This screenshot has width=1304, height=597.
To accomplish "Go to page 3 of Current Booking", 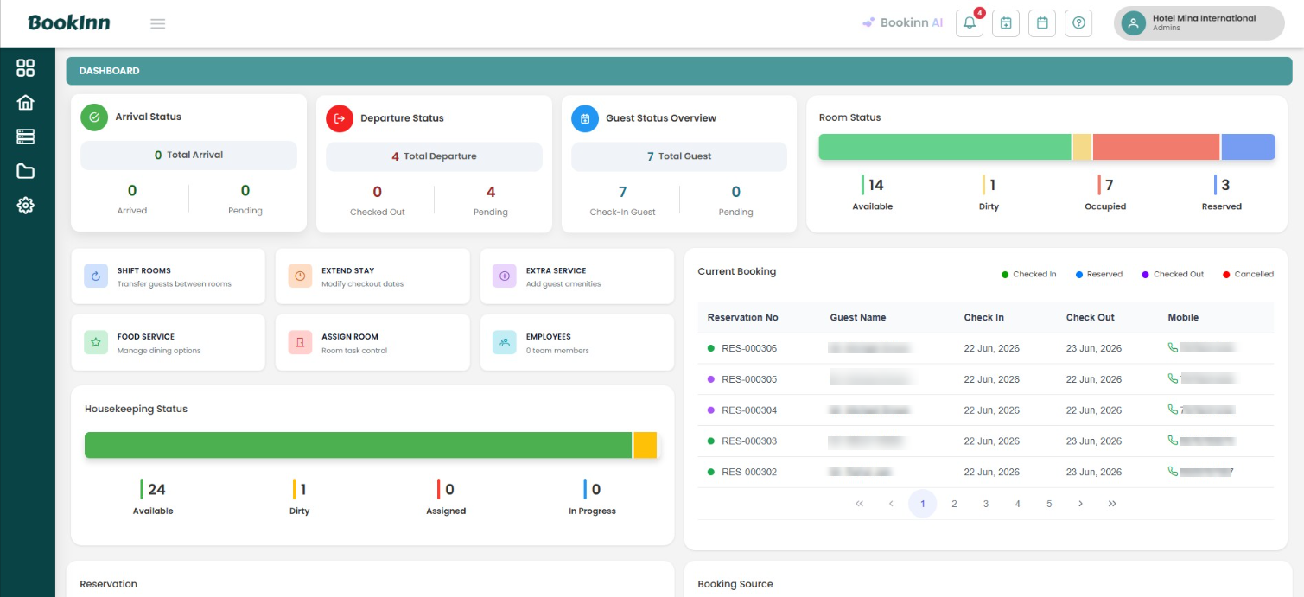I will point(986,504).
